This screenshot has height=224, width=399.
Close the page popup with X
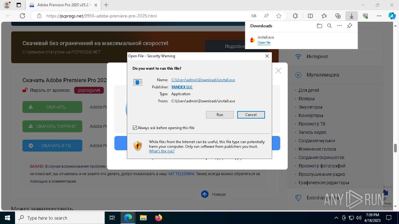(278, 71)
